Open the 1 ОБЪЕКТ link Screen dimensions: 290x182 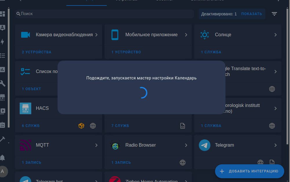pyautogui.click(x=32, y=89)
